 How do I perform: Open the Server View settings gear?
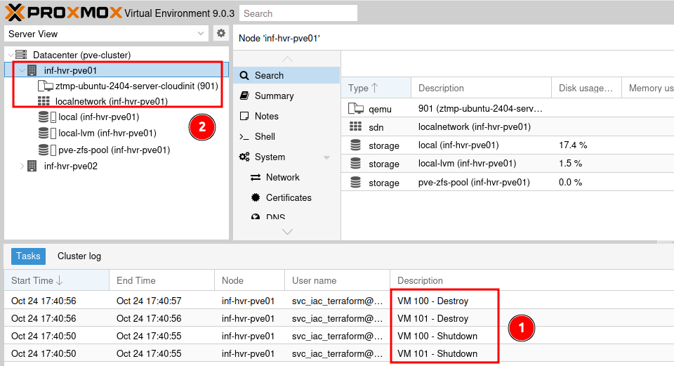point(221,33)
